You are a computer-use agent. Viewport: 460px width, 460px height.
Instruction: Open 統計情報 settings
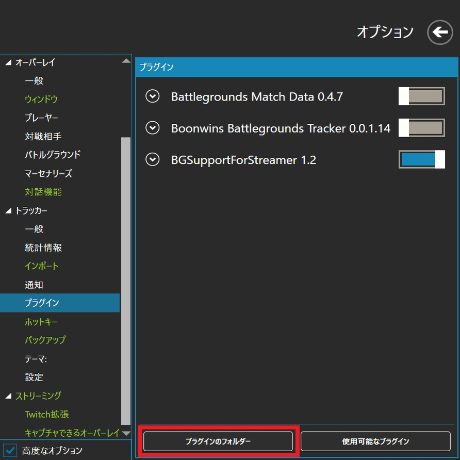click(x=43, y=248)
